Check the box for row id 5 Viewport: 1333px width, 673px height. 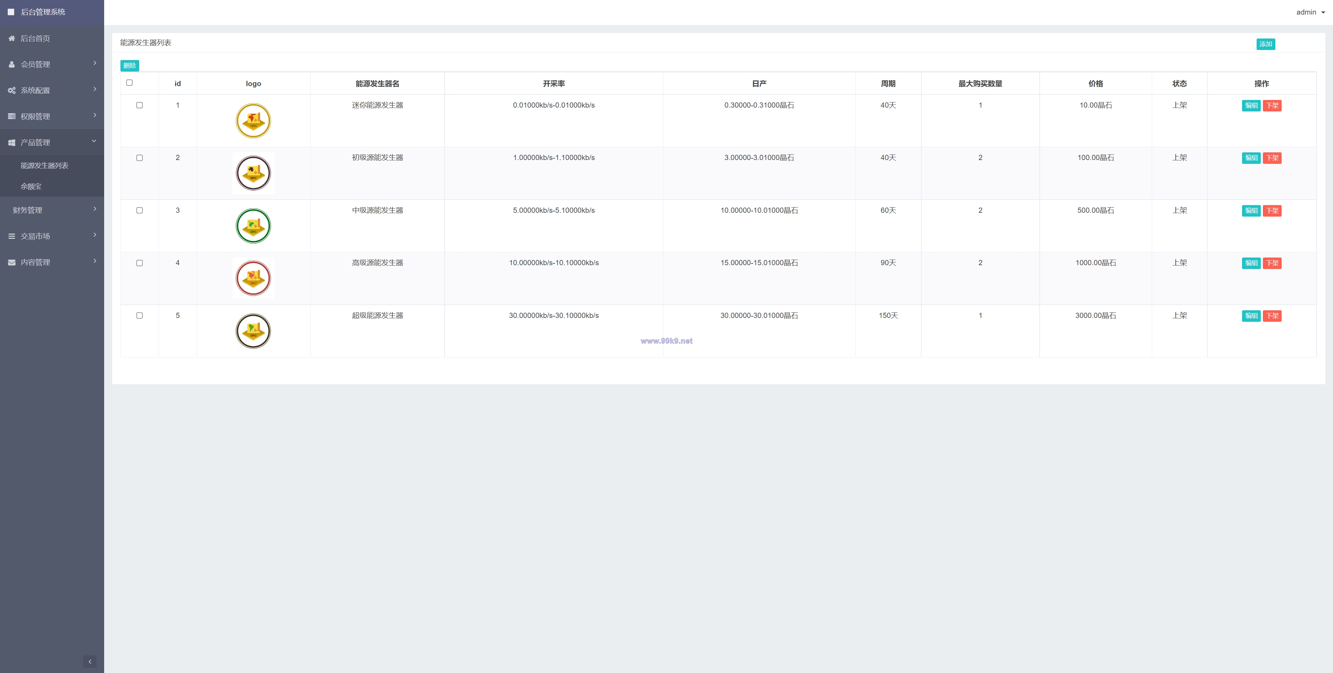click(139, 316)
